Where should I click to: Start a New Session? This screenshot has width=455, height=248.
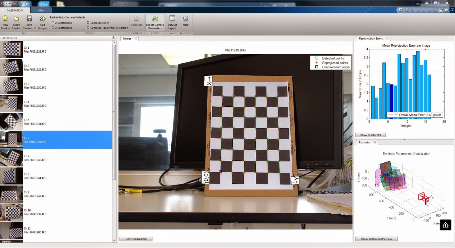click(x=5, y=22)
